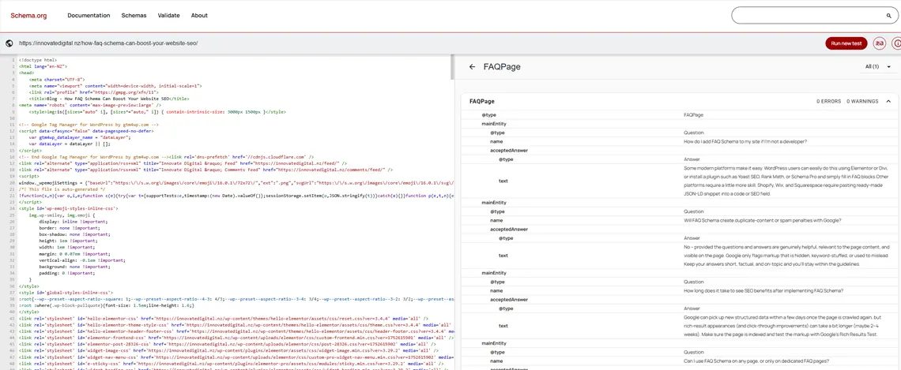Click answer starting 'No - provided the questions'
The height and width of the screenshot is (370, 901).
(x=786, y=256)
